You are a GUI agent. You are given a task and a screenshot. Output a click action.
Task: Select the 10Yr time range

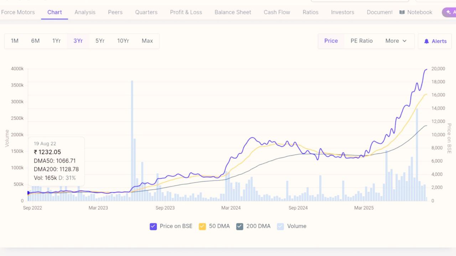[123, 41]
